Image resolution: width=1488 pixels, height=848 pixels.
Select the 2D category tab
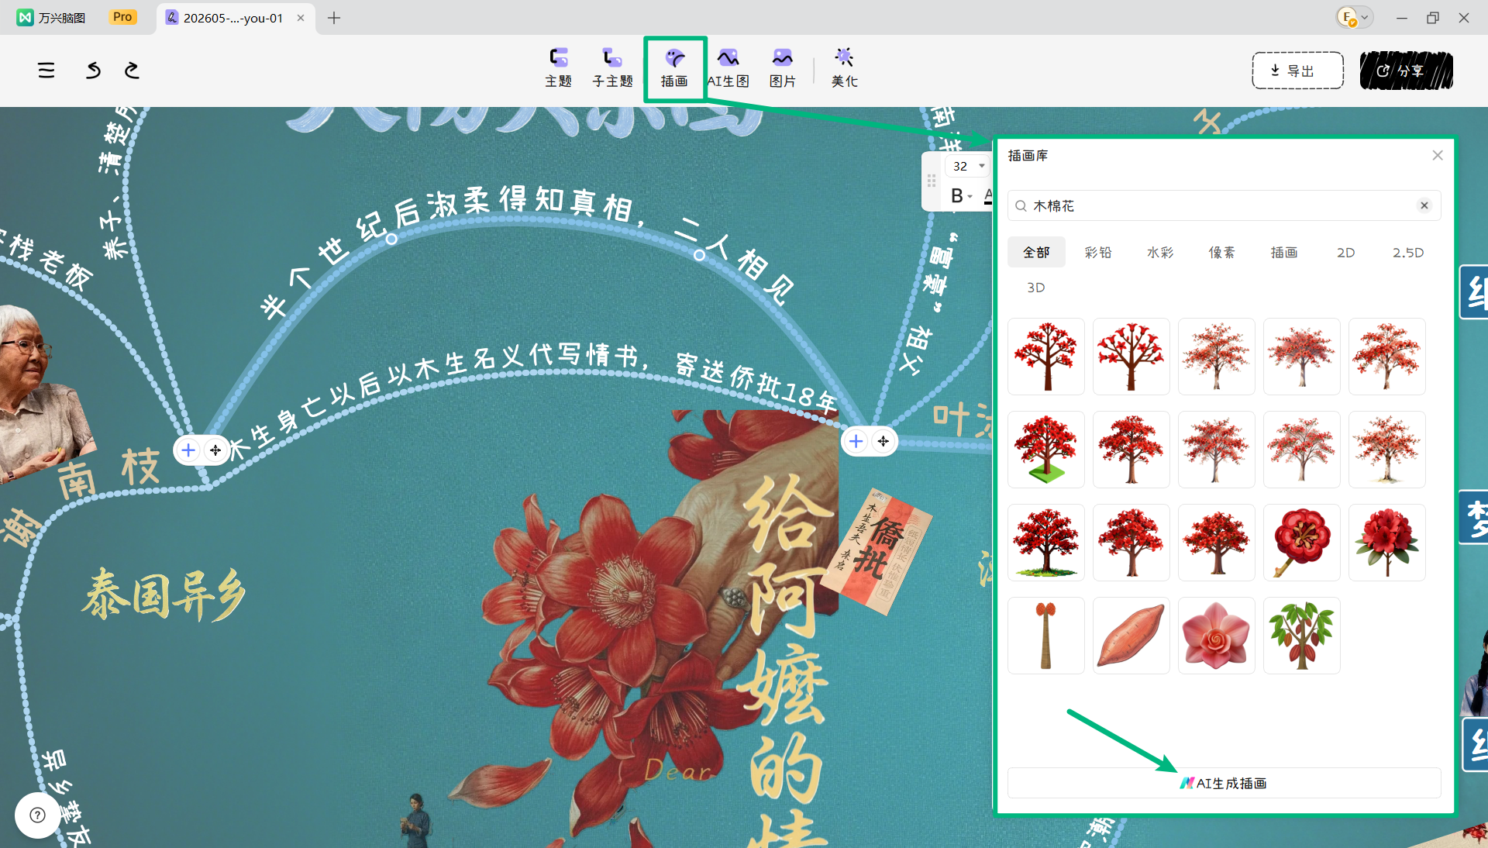[x=1346, y=253]
